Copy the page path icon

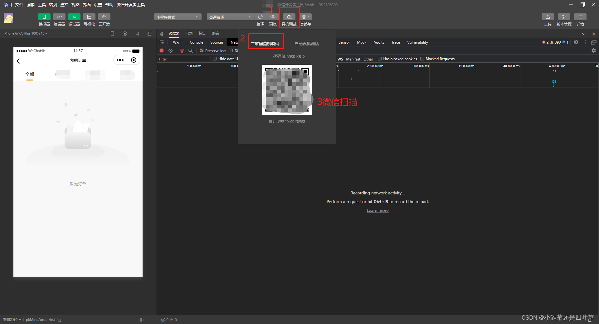pyautogui.click(x=59, y=320)
